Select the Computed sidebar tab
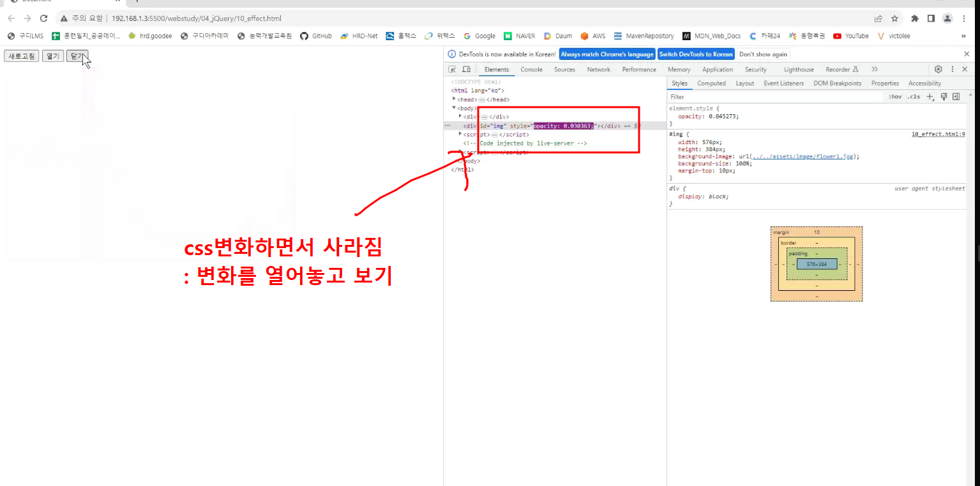The width and height of the screenshot is (980, 486). tap(711, 84)
